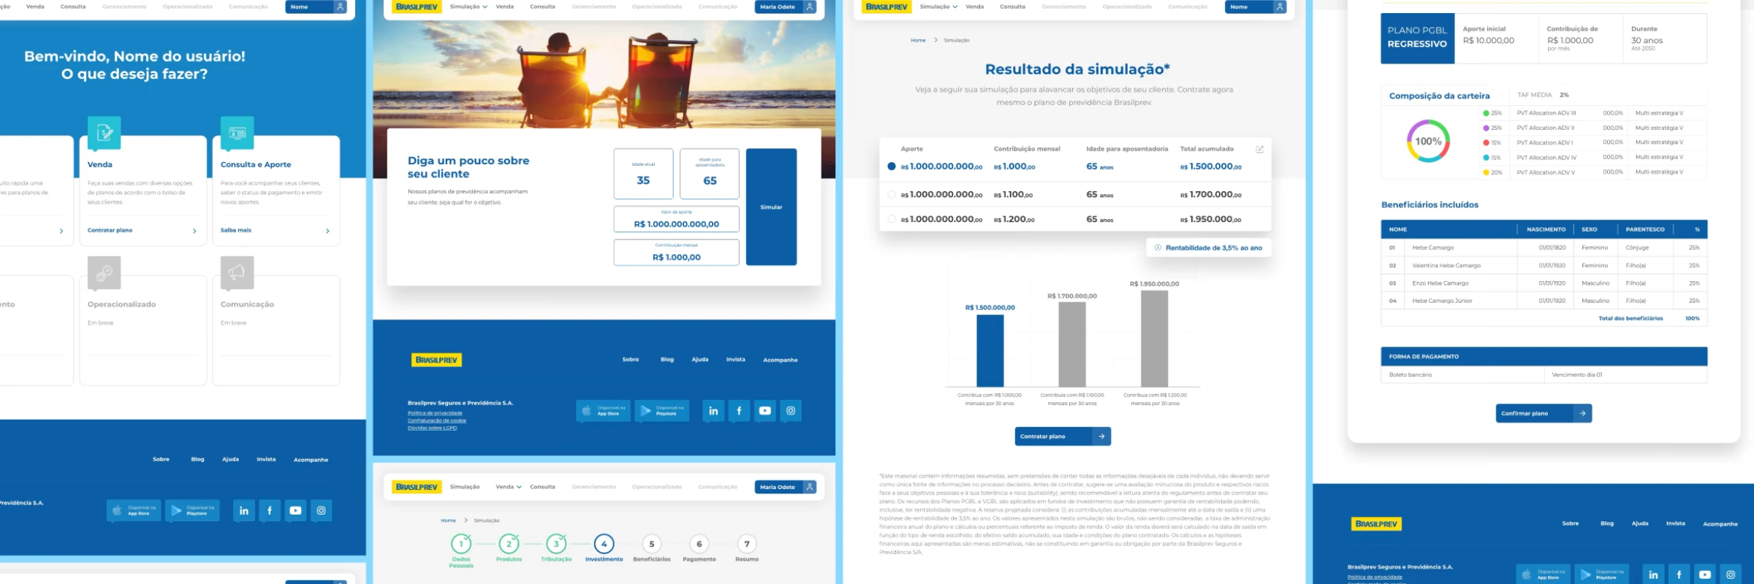The height and width of the screenshot is (584, 1754).
Task: Click green 25% legend dot for PVT Allocation ADV III
Action: [x=1486, y=113]
